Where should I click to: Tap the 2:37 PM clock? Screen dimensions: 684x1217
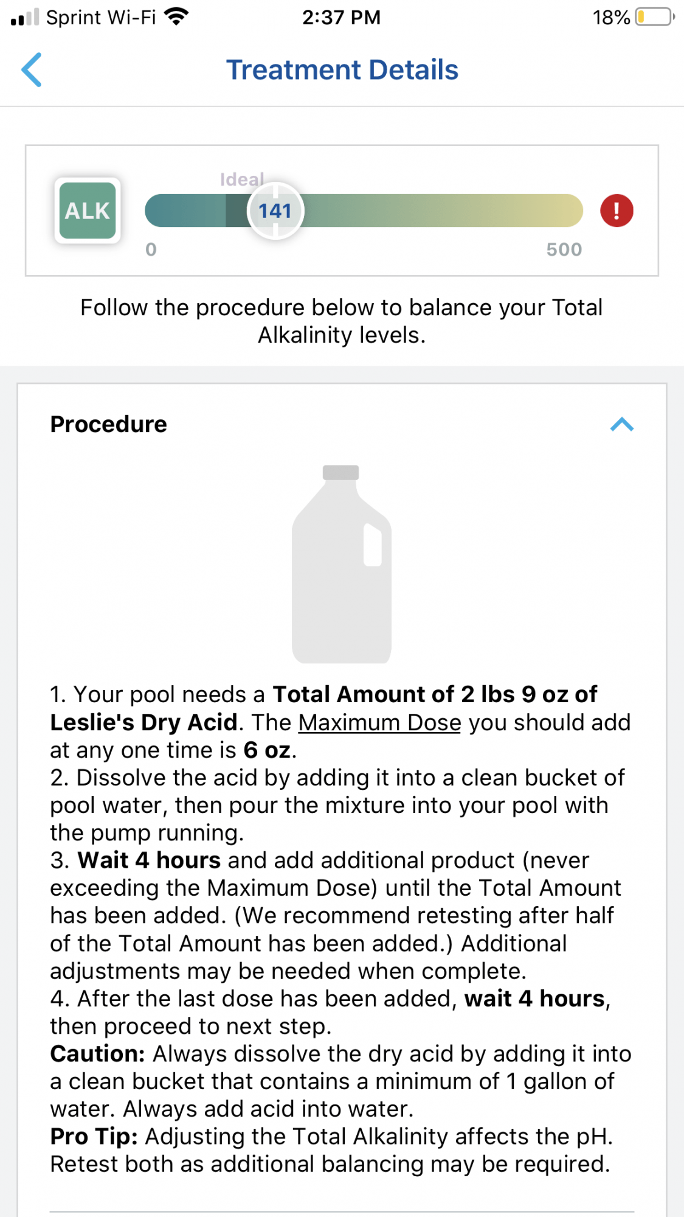342,17
